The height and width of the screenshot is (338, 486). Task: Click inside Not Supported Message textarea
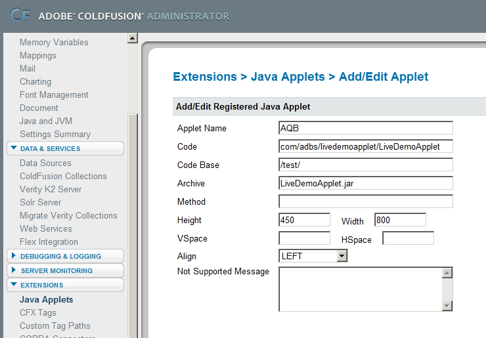361,289
